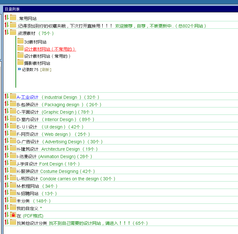Collapse the 资源素材 folder
Viewport: 238px width, 234px height.
point(13,32)
